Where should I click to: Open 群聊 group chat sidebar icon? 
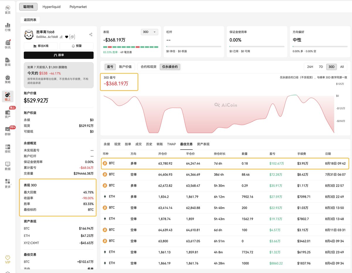click(x=8, y=131)
